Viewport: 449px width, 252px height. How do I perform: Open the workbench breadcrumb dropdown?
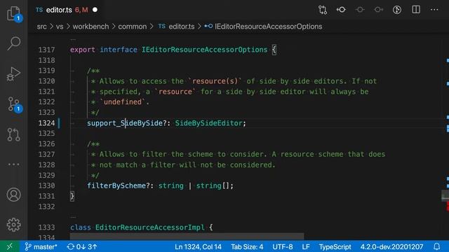(91, 27)
